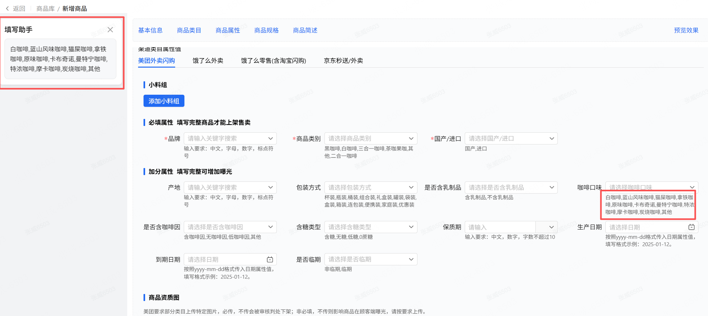Click the 小料组 section heading
The image size is (708, 316).
pyautogui.click(x=158, y=85)
